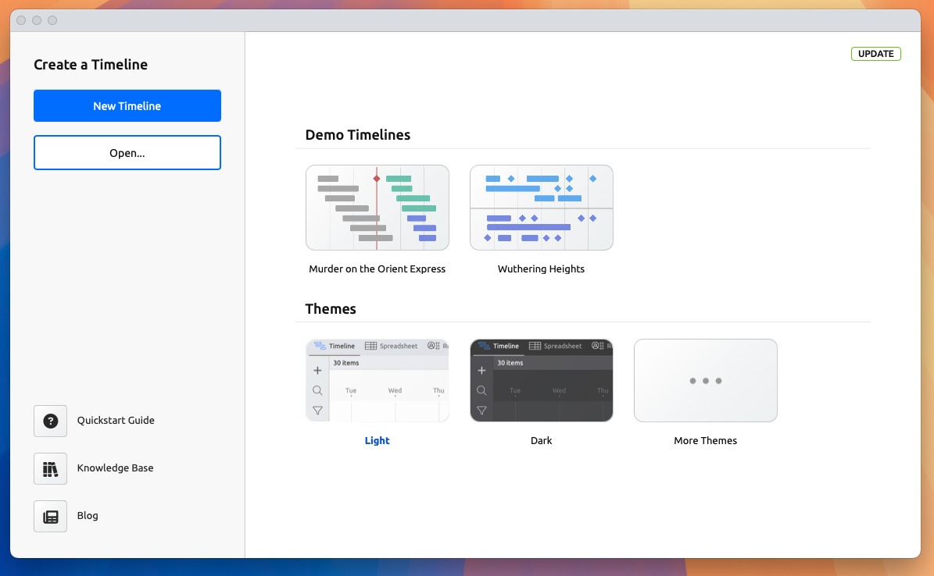Viewport: 934px width, 576px height.
Task: Click the Quickstart Guide label
Action: pyautogui.click(x=116, y=420)
